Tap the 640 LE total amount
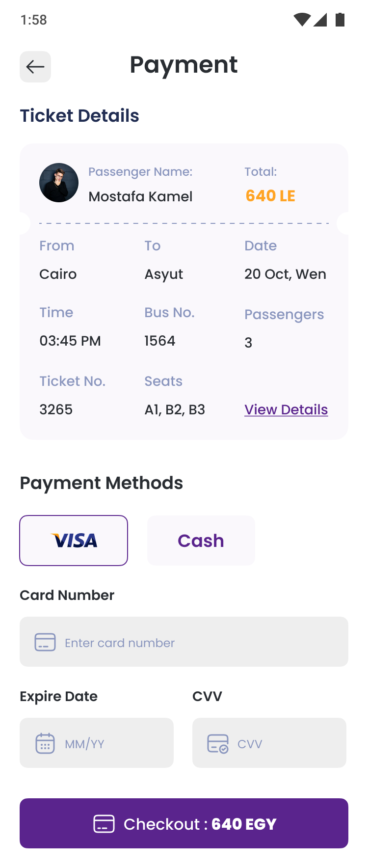 click(x=270, y=196)
